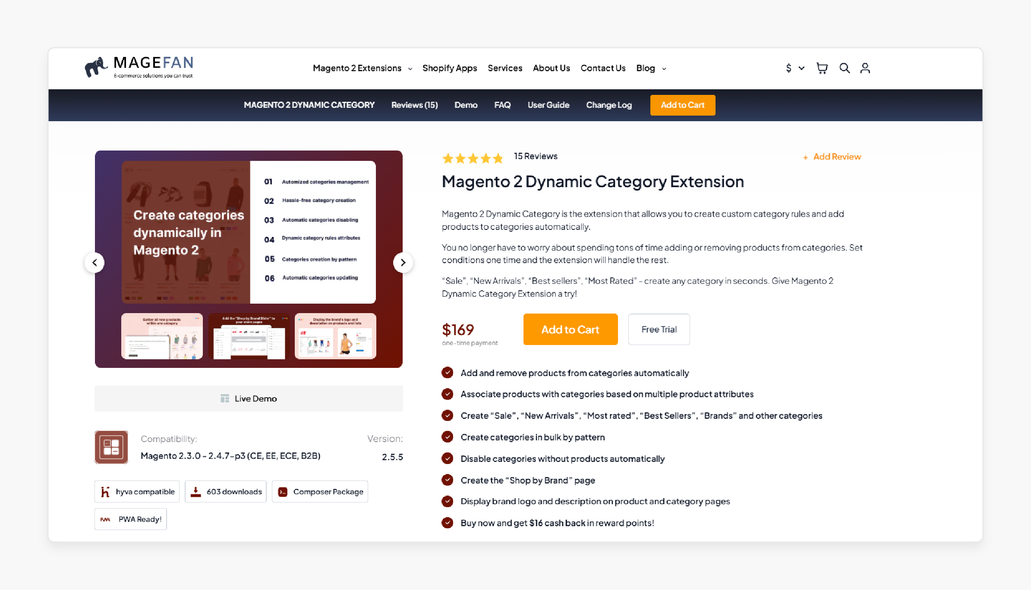Switch to Reviews (15) tab
Screen dimensions: 1031x590
414,105
